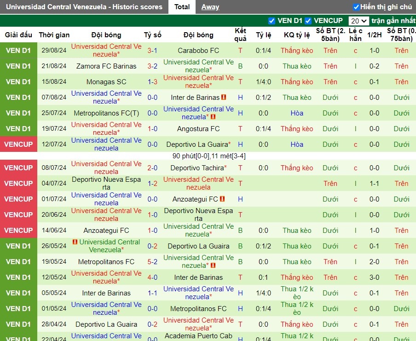Click Thua kèo in 14/06/24 Anzoategui row
Image resolution: width=416 pixels, height=341 pixels.
coord(297,231)
